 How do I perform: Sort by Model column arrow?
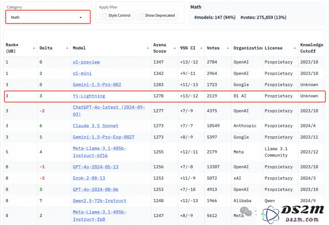pyautogui.click(x=148, y=48)
